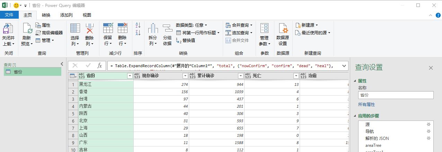Image resolution: width=442 pixels, height=152 pixels.
Task: Click the 1588 cell in 广东 row
Action: point(216,142)
